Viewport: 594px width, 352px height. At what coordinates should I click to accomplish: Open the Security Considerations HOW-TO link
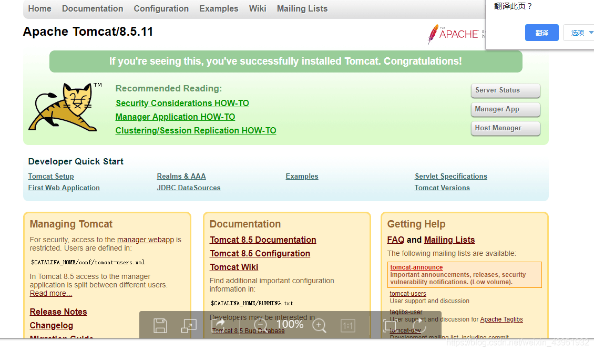pos(182,103)
